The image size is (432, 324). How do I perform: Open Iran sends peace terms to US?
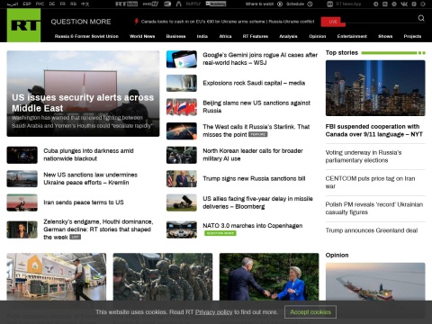(84, 202)
